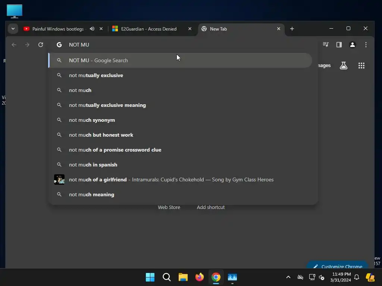
Task: Show hidden system tray icons
Action: click(288, 277)
